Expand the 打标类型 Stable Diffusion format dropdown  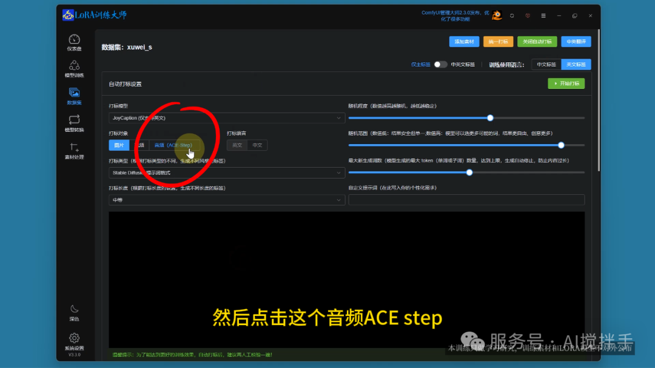pos(227,172)
